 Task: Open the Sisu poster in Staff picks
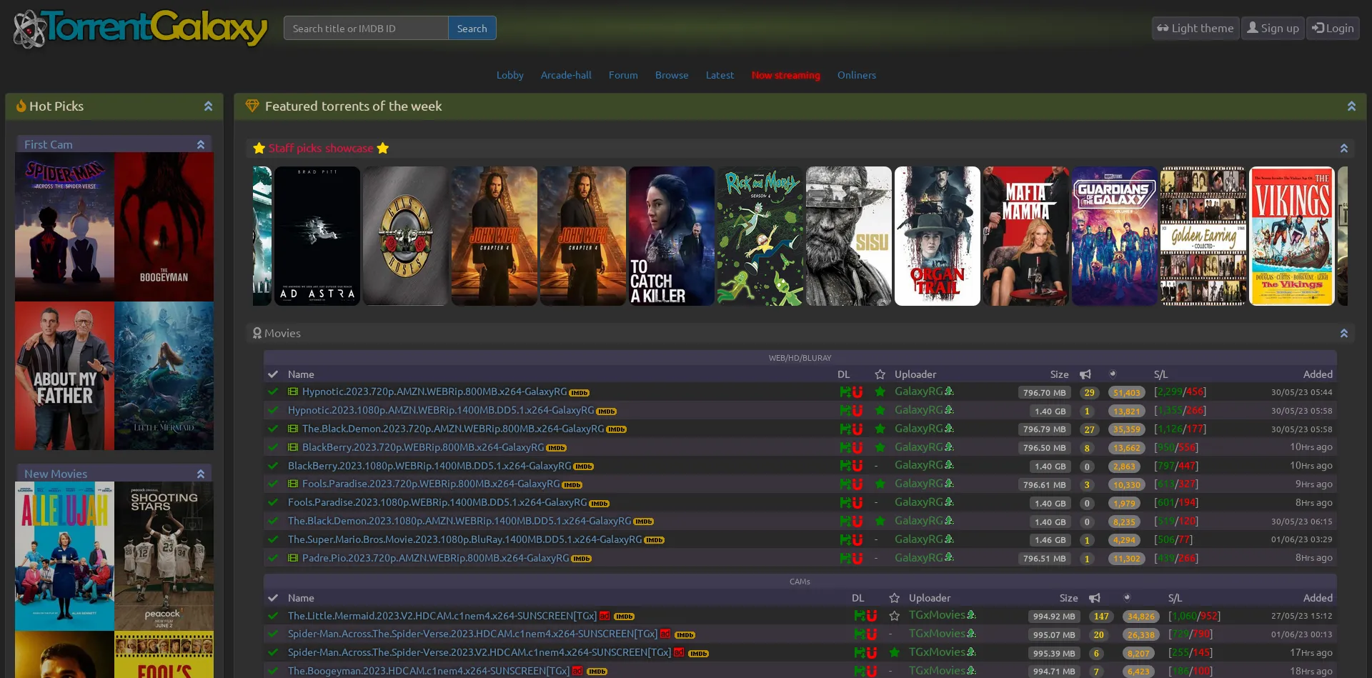[849, 236]
